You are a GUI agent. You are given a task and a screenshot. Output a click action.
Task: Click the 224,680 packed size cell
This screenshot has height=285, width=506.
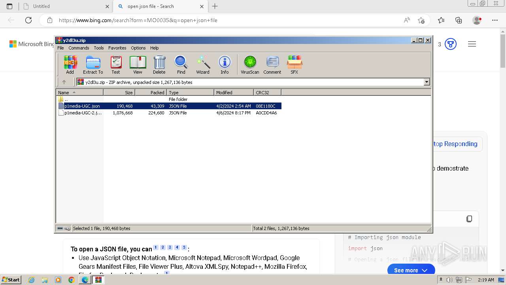coord(155,113)
